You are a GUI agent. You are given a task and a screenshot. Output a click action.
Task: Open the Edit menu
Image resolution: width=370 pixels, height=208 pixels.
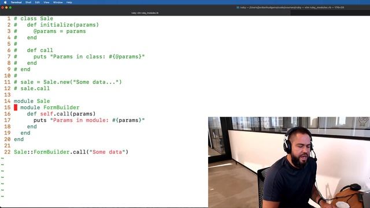[x=37, y=2]
